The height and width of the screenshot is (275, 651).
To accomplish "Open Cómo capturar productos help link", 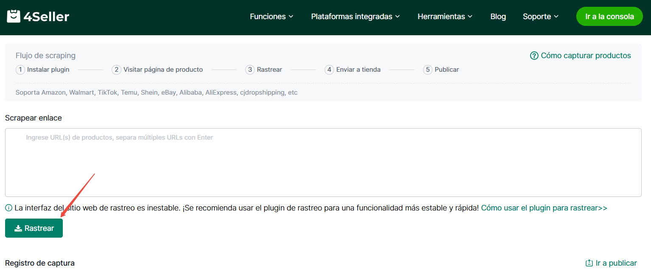I will pyautogui.click(x=586, y=56).
